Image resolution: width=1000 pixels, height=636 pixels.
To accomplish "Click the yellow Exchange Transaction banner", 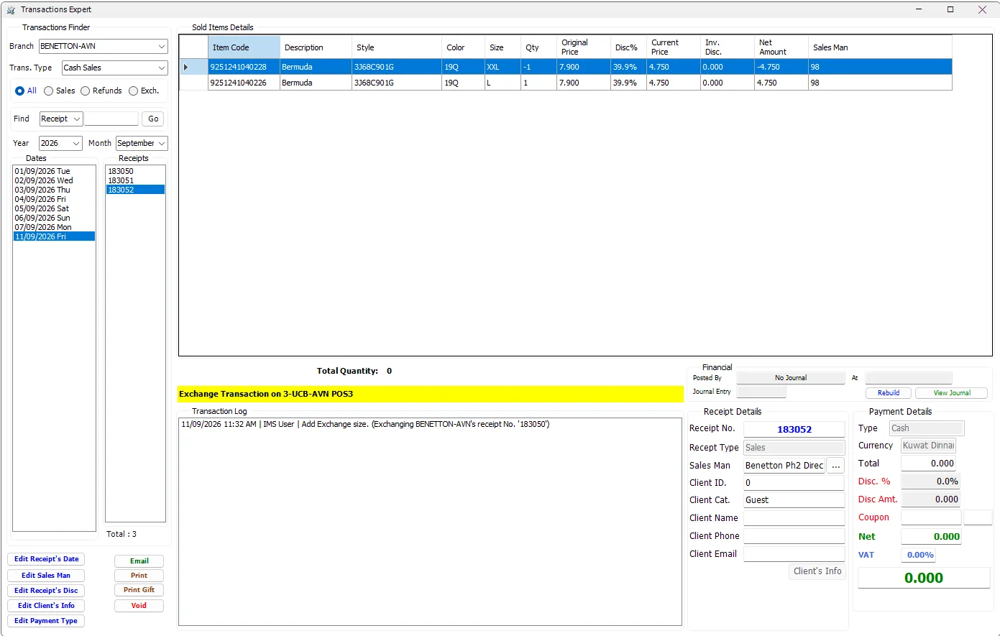I will click(431, 394).
